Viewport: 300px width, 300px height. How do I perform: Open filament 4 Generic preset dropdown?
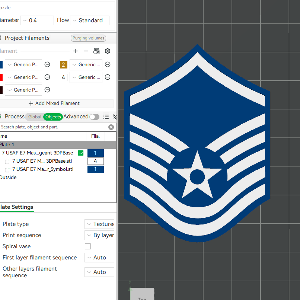(86, 77)
